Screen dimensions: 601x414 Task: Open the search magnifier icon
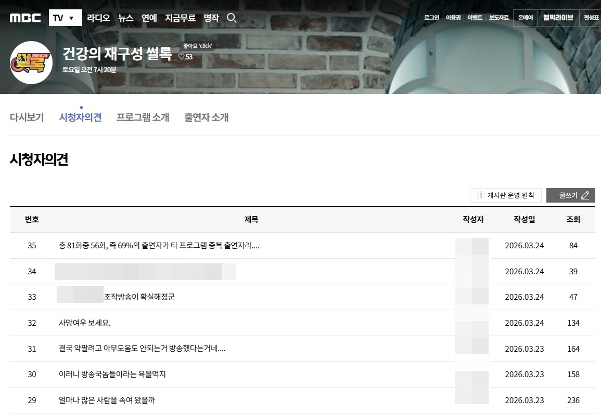point(232,18)
